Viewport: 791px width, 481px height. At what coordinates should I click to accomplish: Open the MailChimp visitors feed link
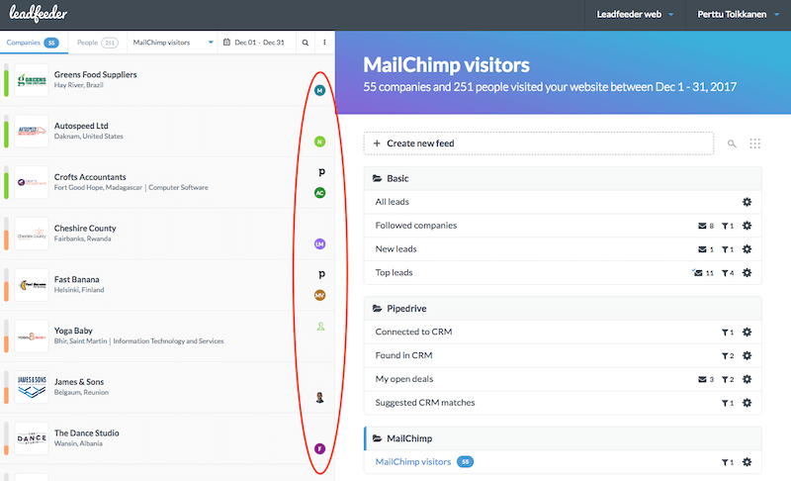tap(412, 462)
